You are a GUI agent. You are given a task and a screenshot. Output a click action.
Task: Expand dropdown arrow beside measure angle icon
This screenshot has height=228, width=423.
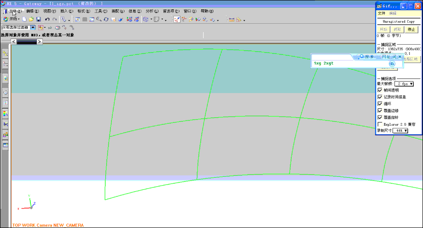point(244,20)
